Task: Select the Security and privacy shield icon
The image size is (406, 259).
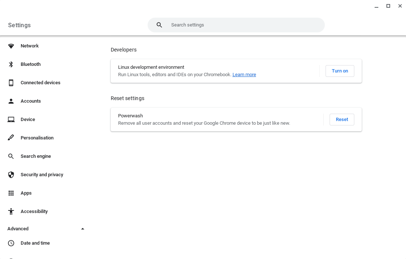Action: pyautogui.click(x=11, y=174)
